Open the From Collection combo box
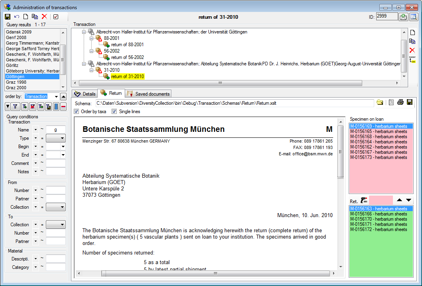This screenshot has width=422, height=286. pyautogui.click(x=56, y=207)
